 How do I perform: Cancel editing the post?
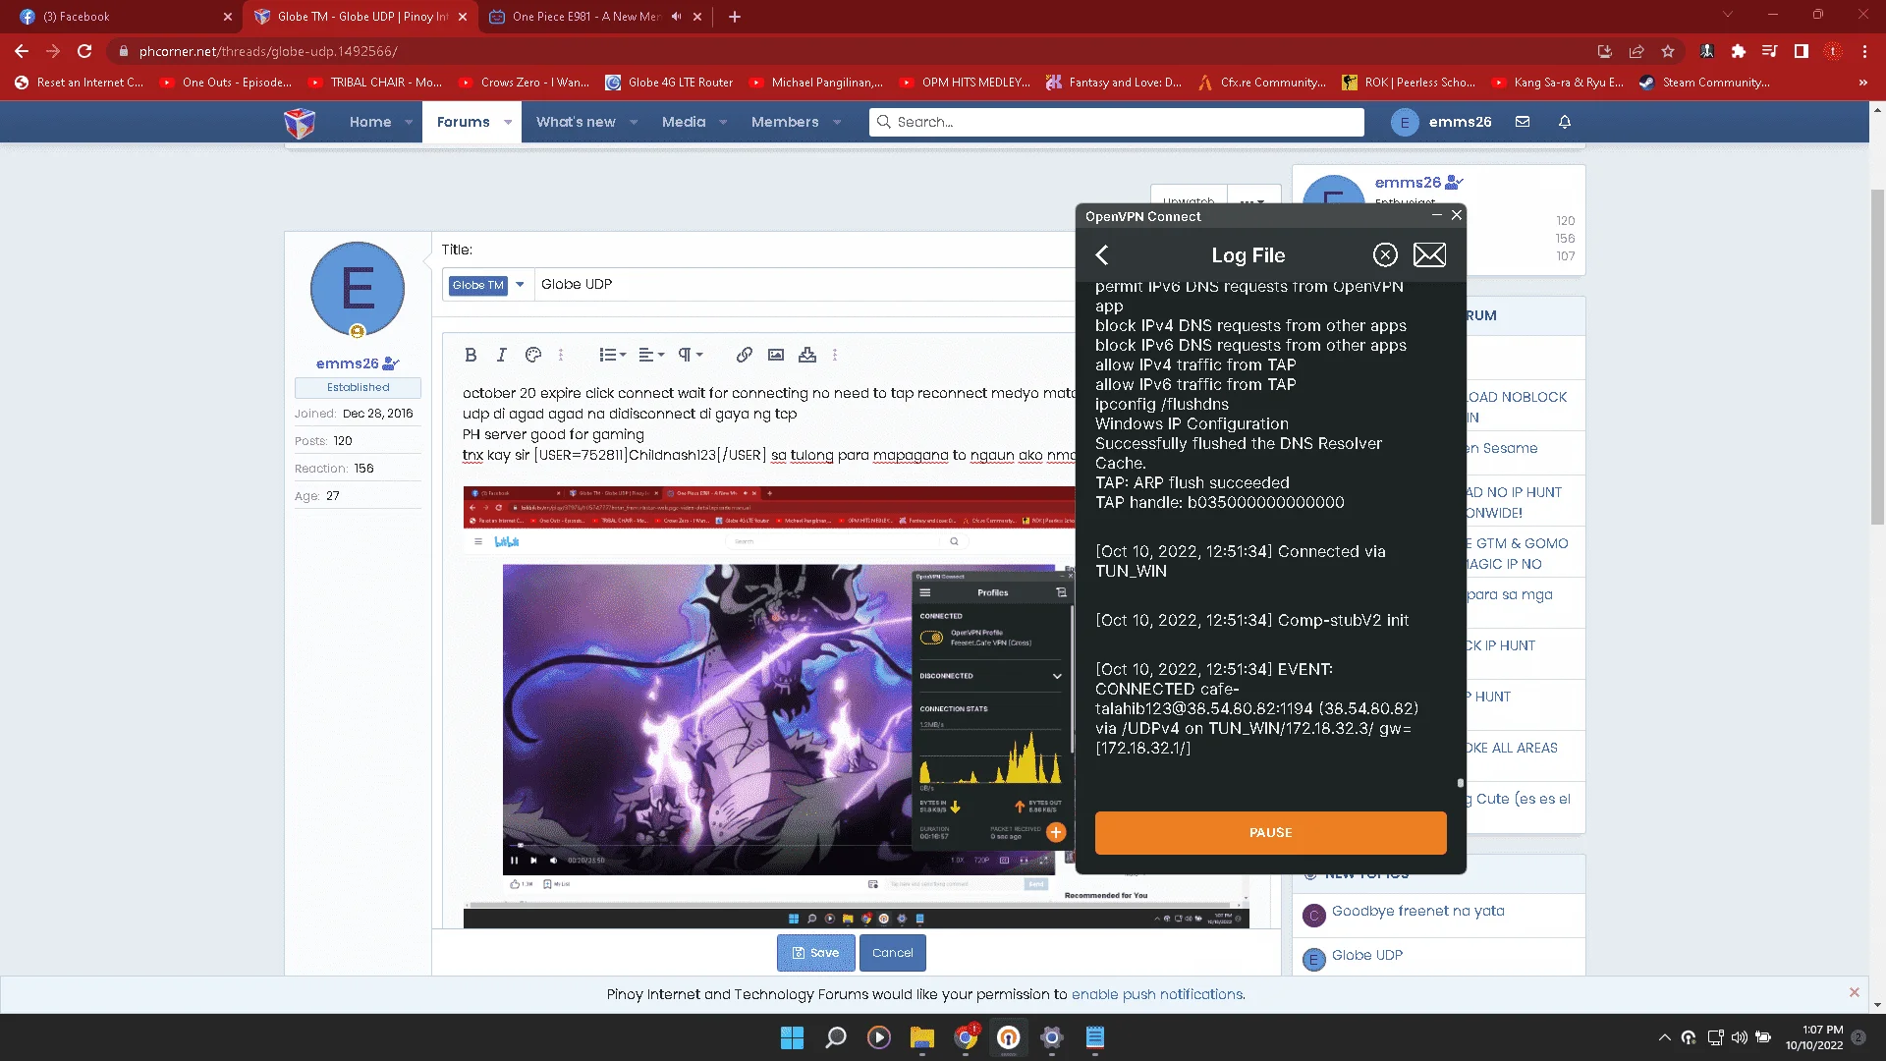pos(892,953)
